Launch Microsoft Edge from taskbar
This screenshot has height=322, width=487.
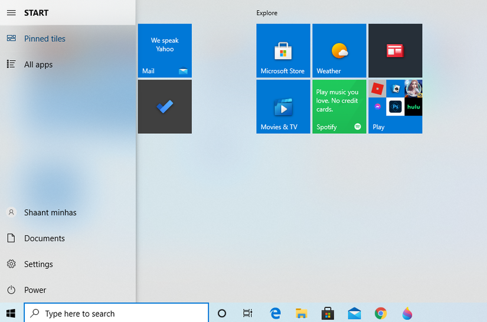275,313
